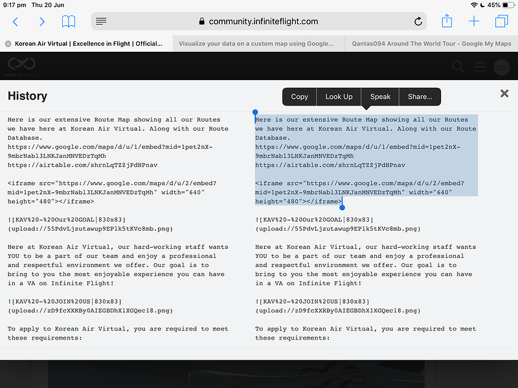The height and width of the screenshot is (388, 518).
Task: Tap the lock icon in address bar
Action: click(x=201, y=21)
